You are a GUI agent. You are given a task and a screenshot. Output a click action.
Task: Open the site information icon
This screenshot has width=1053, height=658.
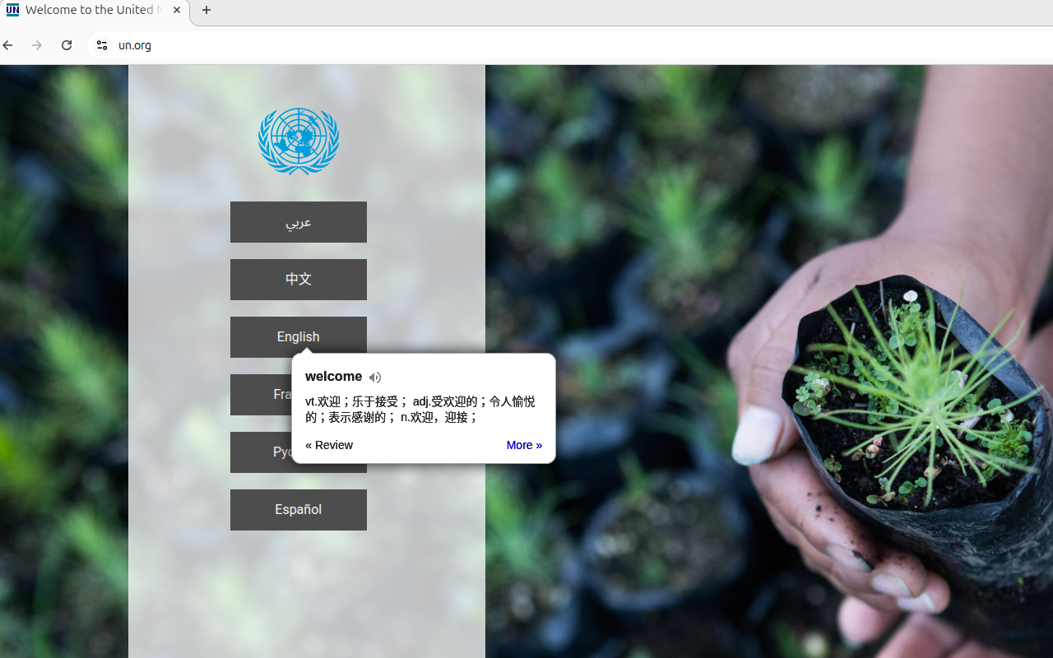click(x=102, y=45)
